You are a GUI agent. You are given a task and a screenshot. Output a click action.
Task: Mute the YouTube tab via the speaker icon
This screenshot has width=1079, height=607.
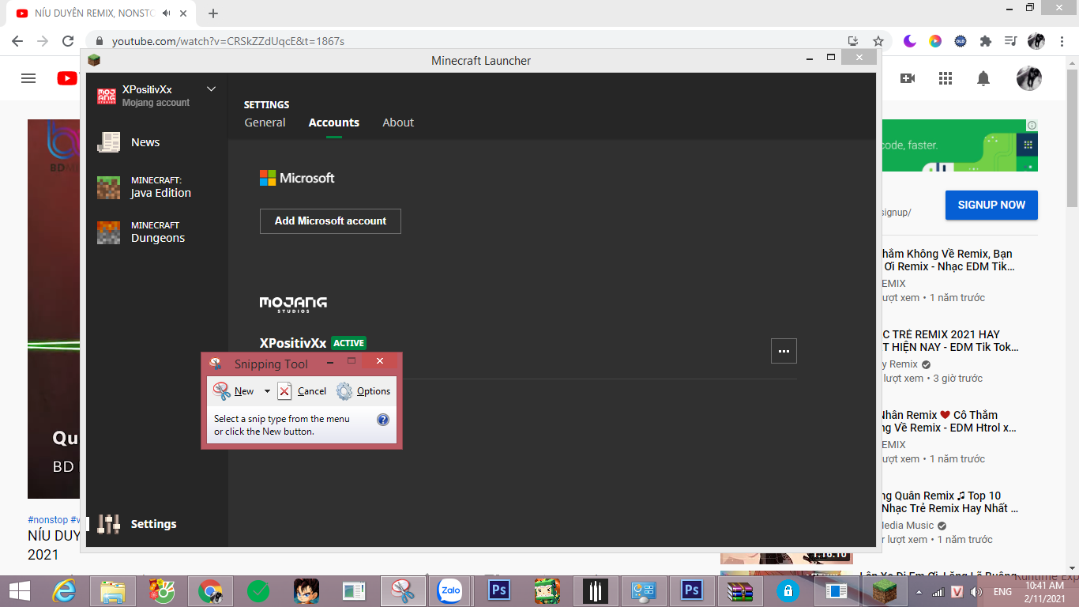166,13
